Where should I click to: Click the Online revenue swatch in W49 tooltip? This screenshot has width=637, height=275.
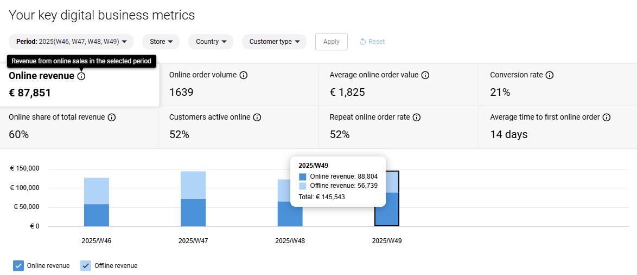303,176
